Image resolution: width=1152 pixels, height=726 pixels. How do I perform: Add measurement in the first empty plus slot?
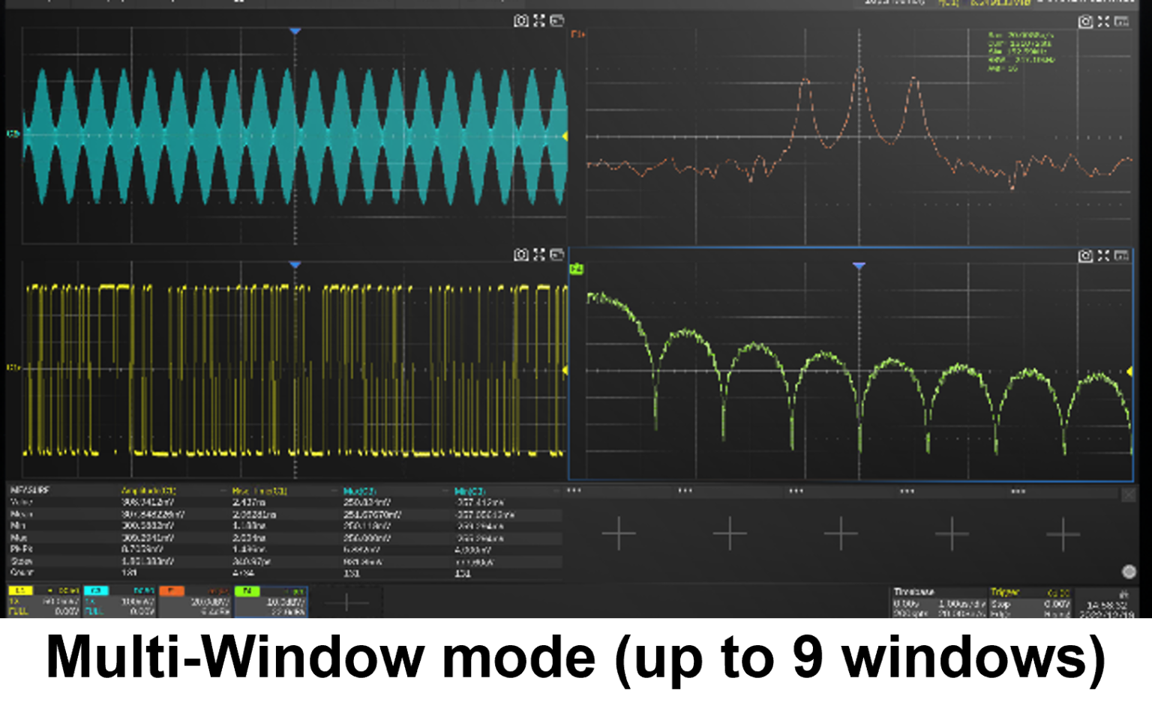(x=619, y=533)
